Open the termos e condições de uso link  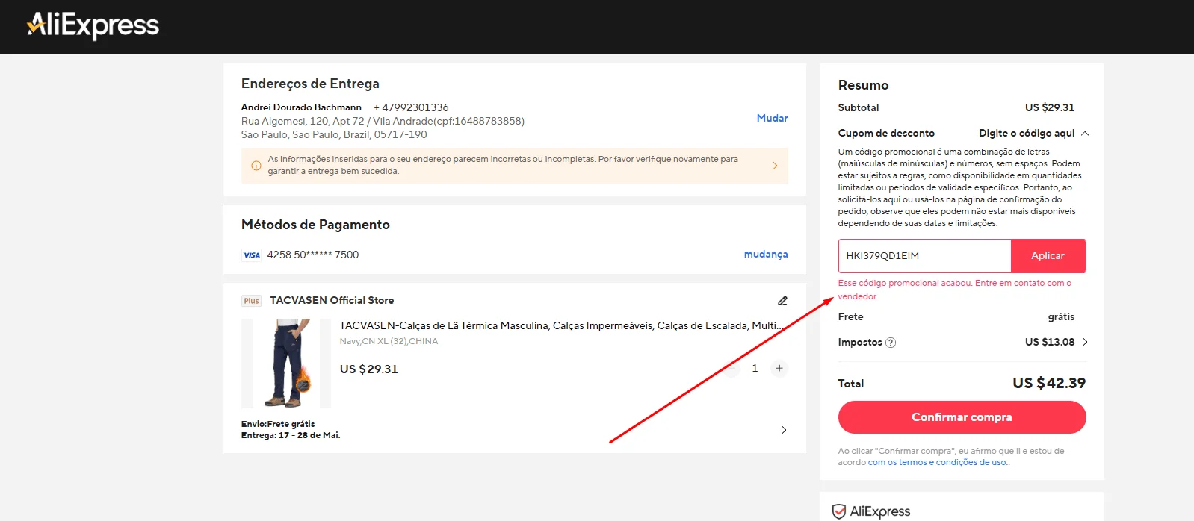938,463
